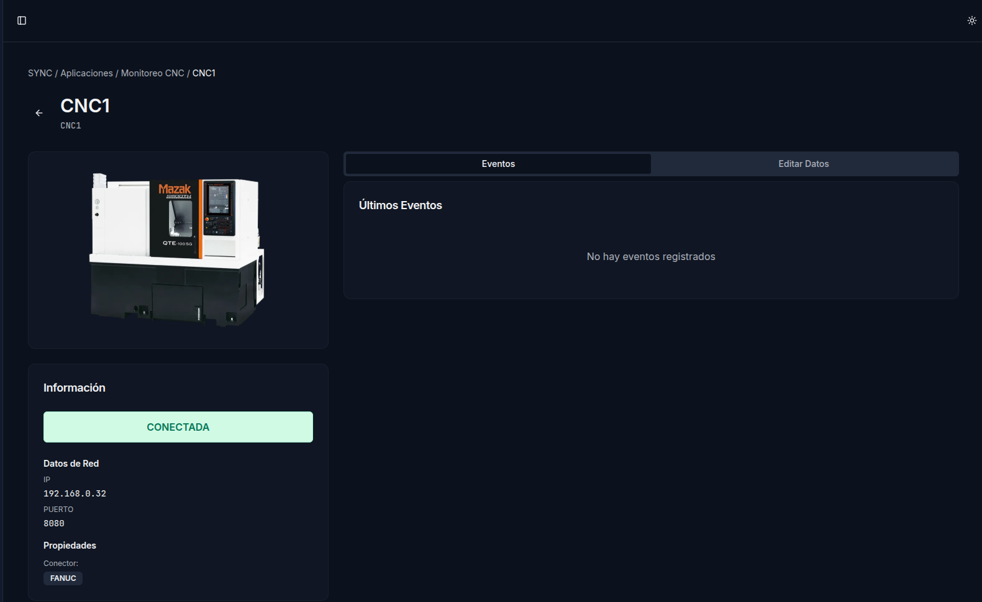Click the large CNC1 page title
Image resolution: width=982 pixels, height=602 pixels.
coord(85,106)
